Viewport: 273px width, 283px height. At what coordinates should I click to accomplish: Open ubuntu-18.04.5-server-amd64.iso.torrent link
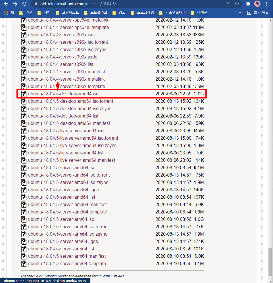tap(69, 175)
